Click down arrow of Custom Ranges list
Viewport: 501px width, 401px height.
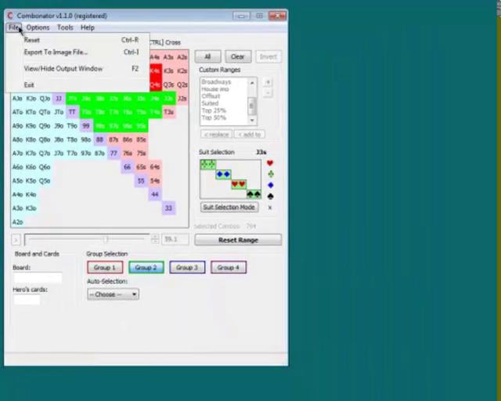[252, 121]
